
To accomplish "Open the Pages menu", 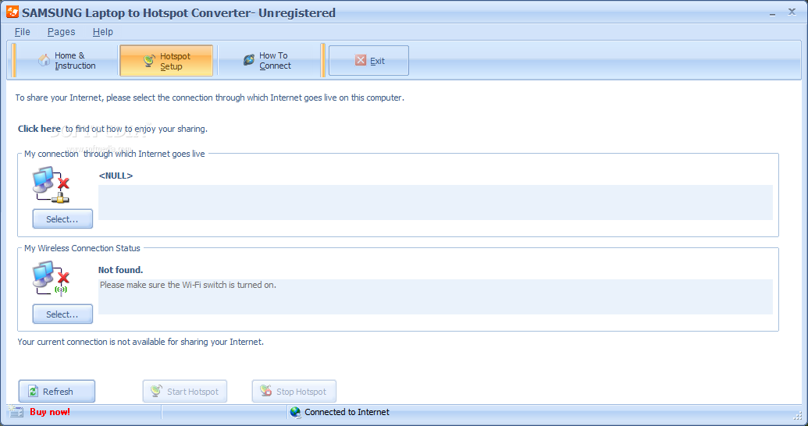I will (62, 32).
